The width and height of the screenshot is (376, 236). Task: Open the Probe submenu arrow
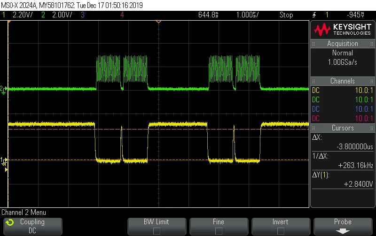tap(343, 231)
